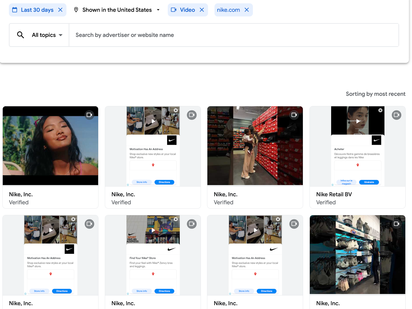
Task: Remove the Last 30 days filter
Action: click(x=60, y=10)
